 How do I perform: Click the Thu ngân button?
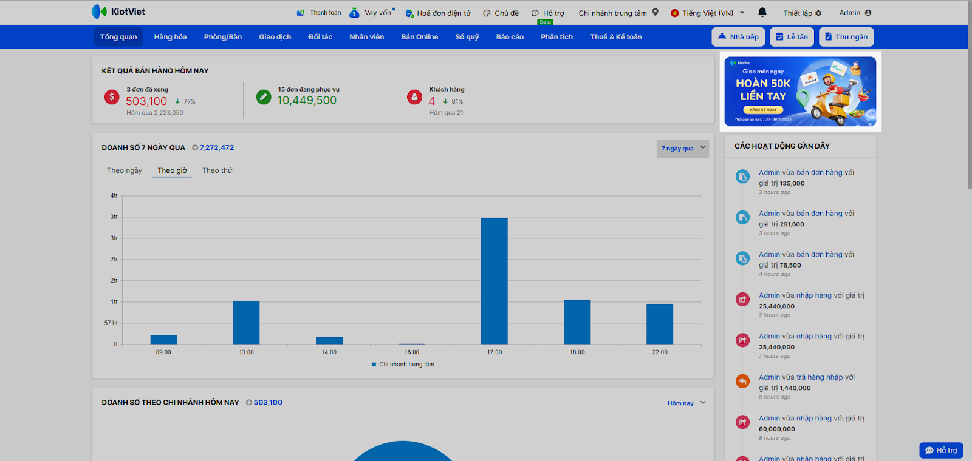(x=846, y=37)
